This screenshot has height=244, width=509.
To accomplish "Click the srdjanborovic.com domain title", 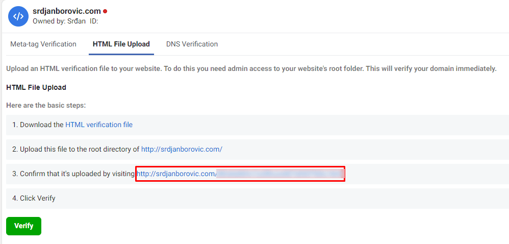I will tap(67, 11).
